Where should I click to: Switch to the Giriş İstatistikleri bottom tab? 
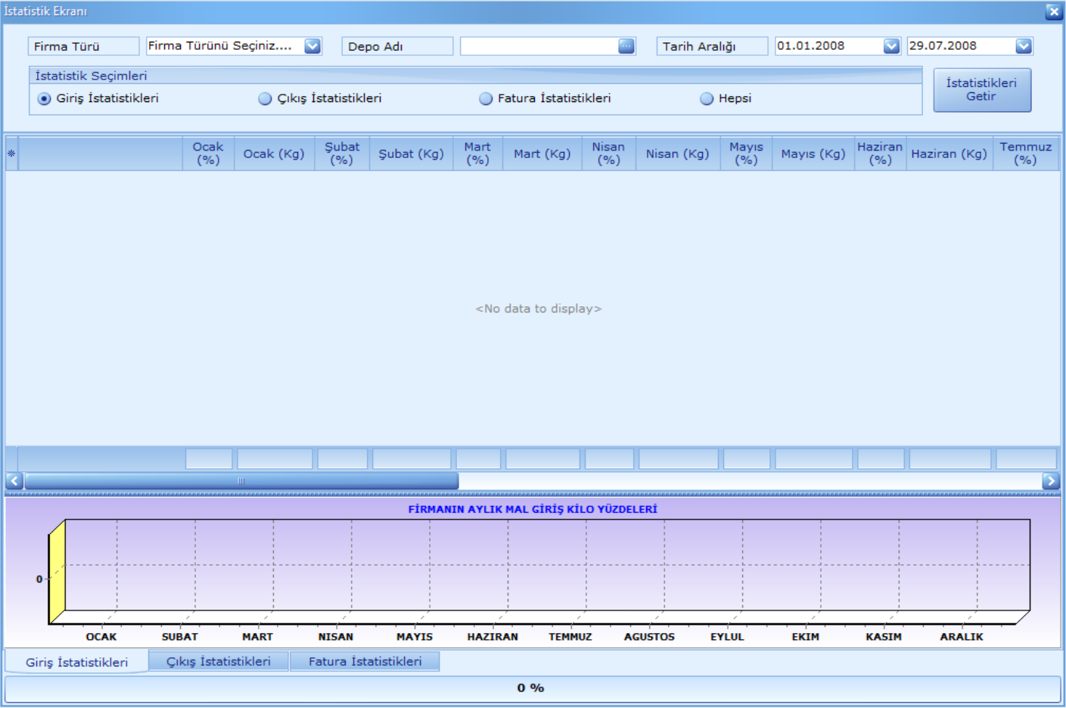pos(76,662)
